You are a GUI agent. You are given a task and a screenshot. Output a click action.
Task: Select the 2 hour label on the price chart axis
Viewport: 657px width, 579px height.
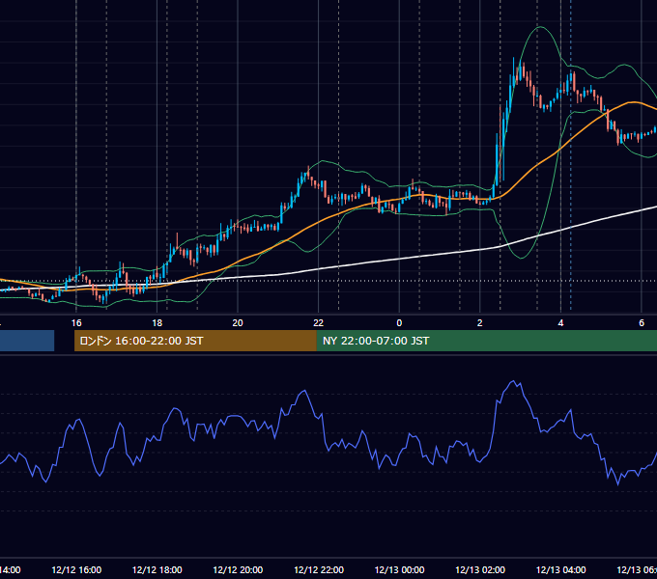click(x=480, y=323)
